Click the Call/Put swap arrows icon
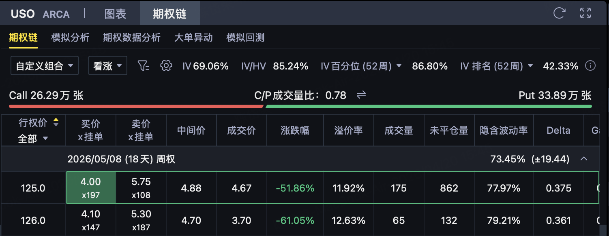Viewport: 609px width, 236px height. tap(361, 95)
